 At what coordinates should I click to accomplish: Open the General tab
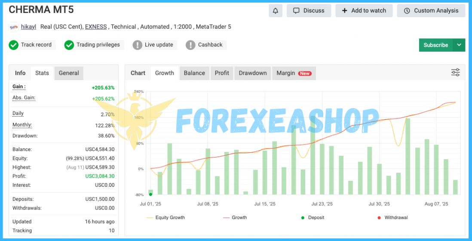tap(69, 73)
